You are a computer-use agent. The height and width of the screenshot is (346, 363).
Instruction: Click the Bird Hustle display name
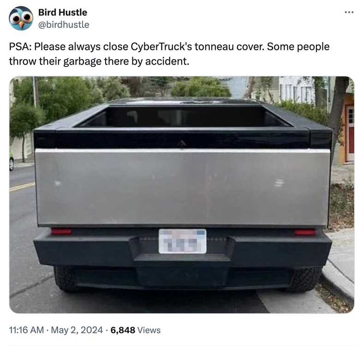(x=63, y=12)
